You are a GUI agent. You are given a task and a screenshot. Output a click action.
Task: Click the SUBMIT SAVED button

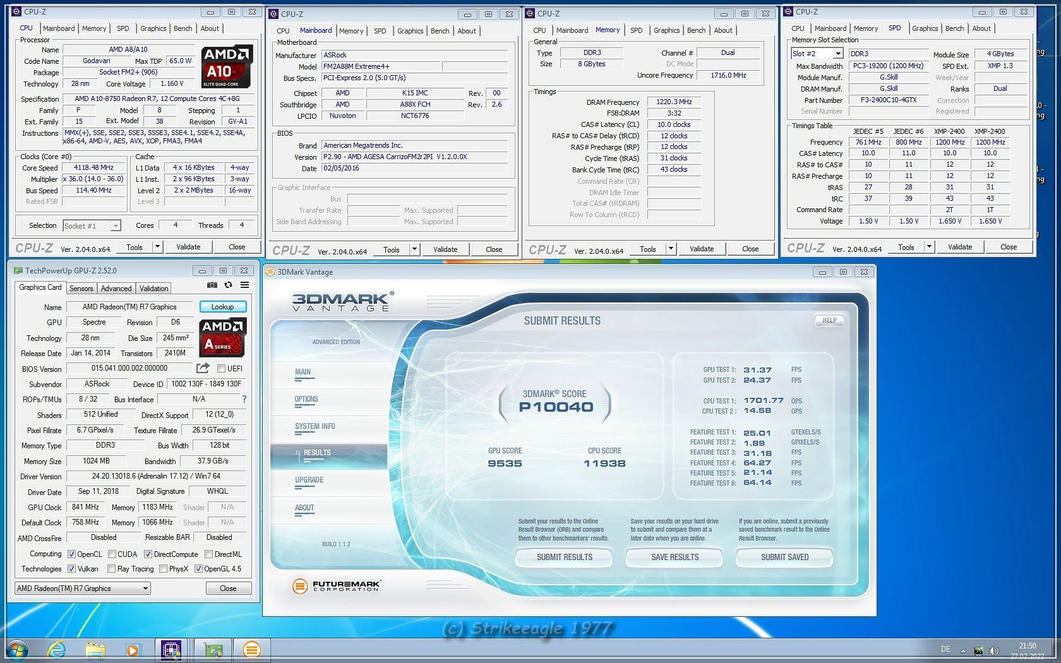(x=784, y=557)
